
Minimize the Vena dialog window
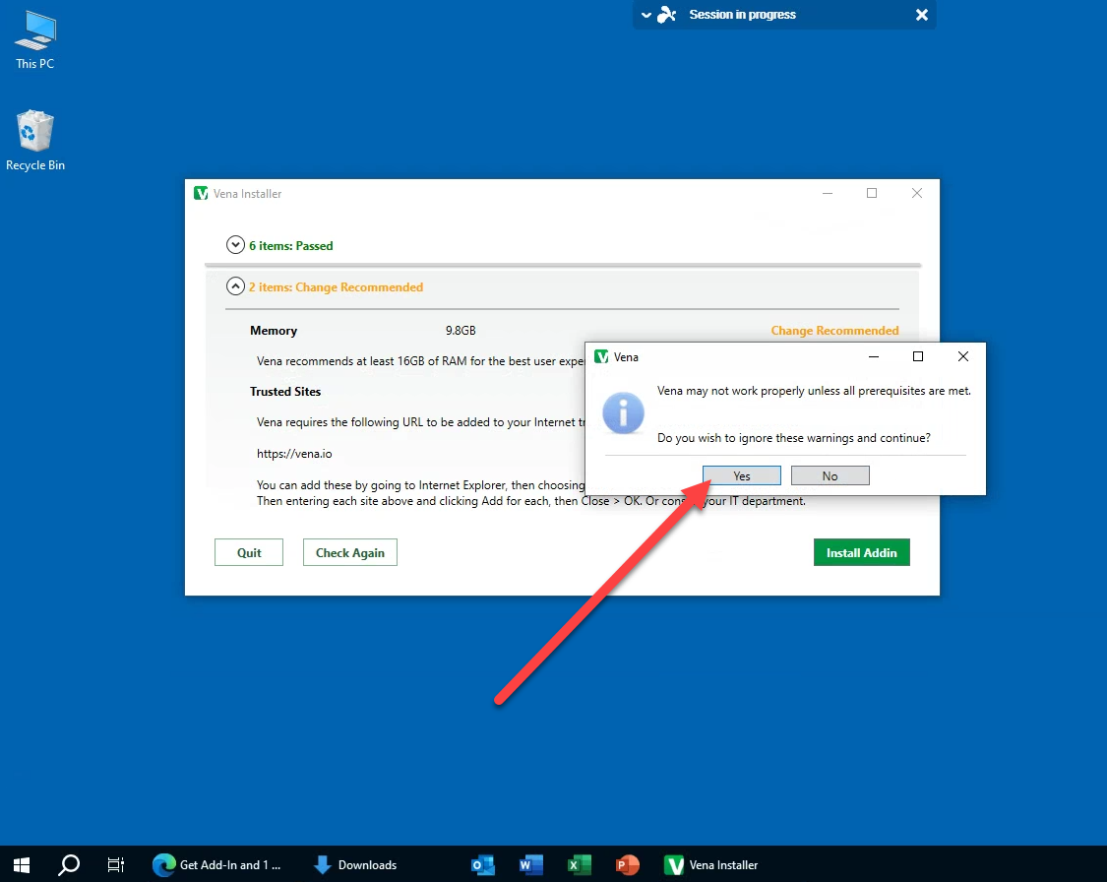pyautogui.click(x=874, y=356)
